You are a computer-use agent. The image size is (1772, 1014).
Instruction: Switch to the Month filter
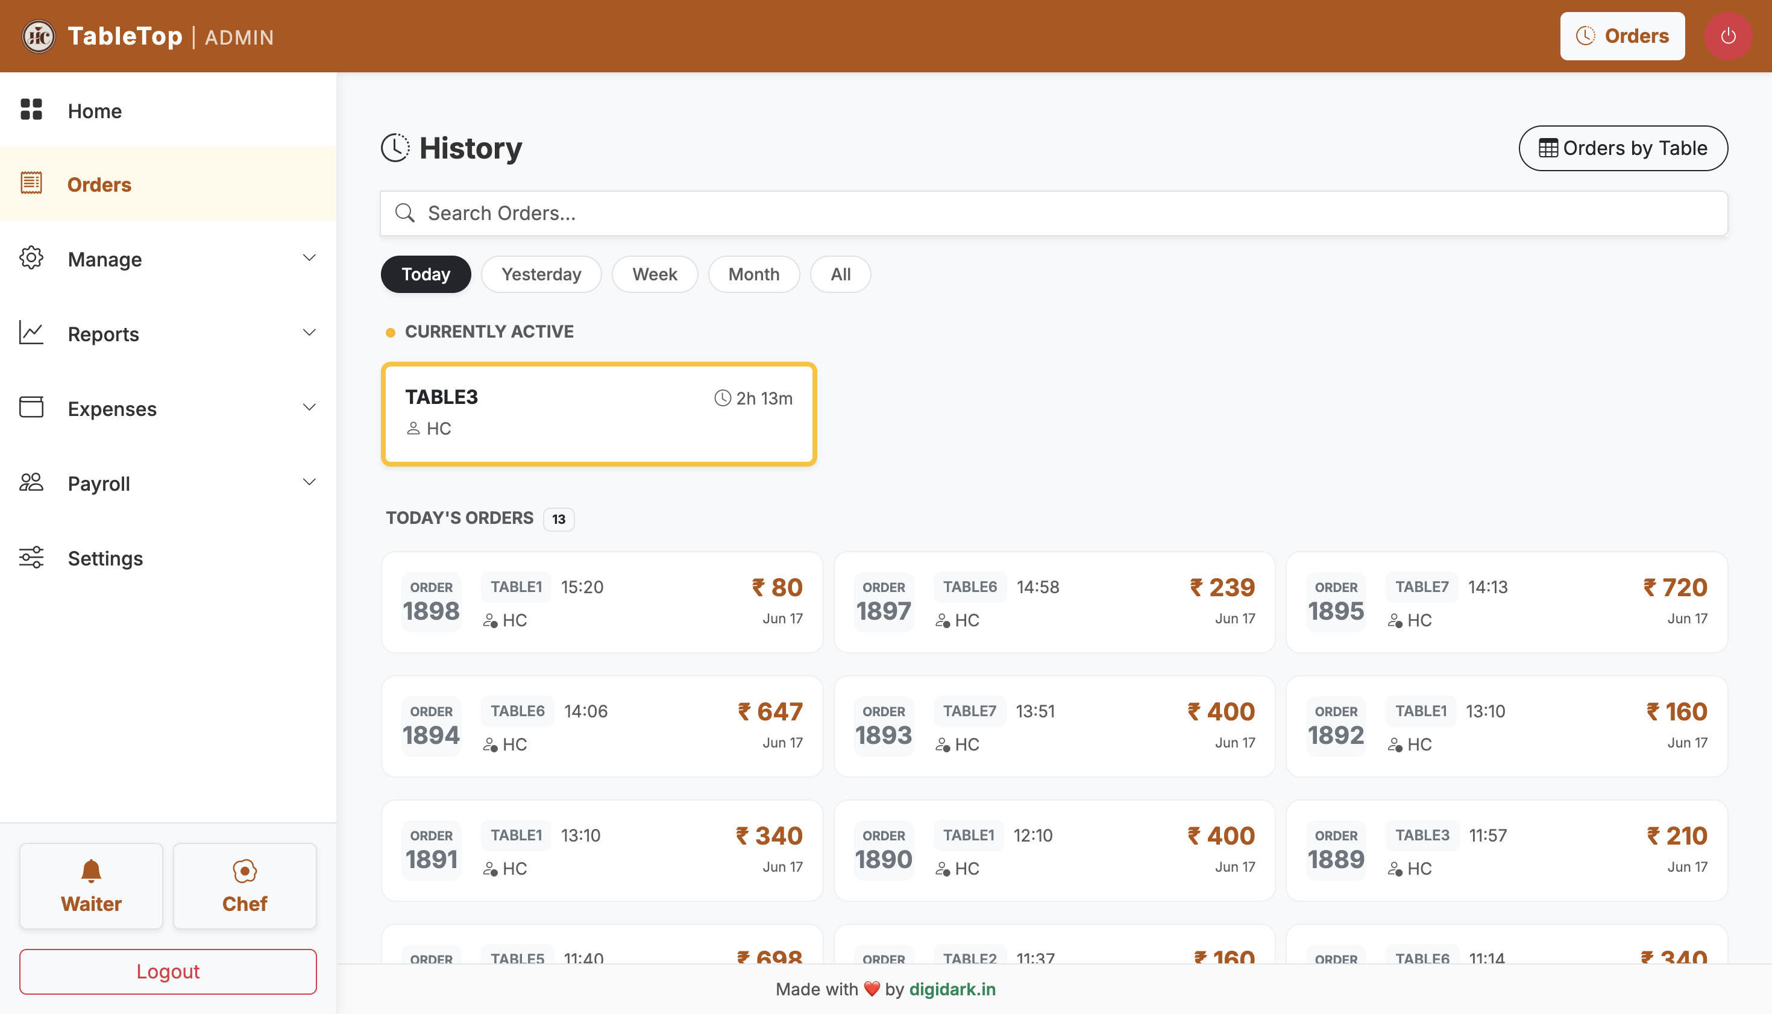tap(753, 274)
